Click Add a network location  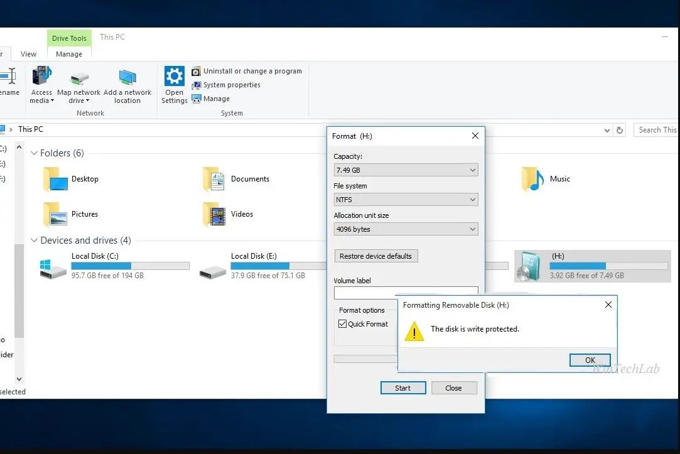pyautogui.click(x=127, y=85)
